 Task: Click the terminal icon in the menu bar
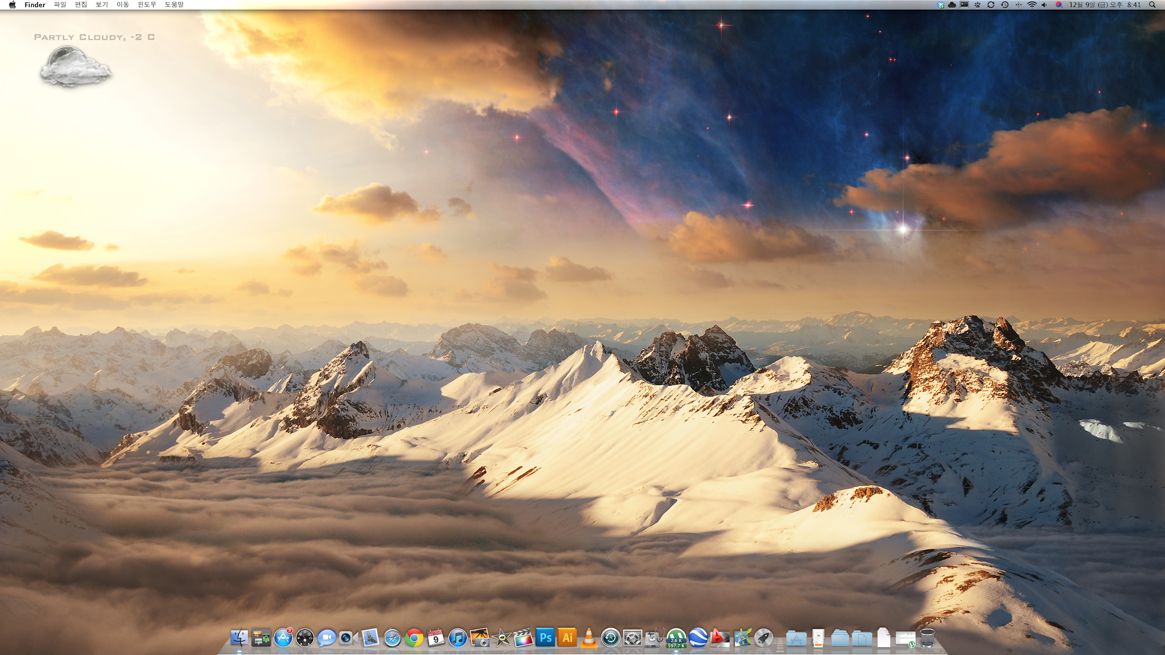tap(964, 5)
